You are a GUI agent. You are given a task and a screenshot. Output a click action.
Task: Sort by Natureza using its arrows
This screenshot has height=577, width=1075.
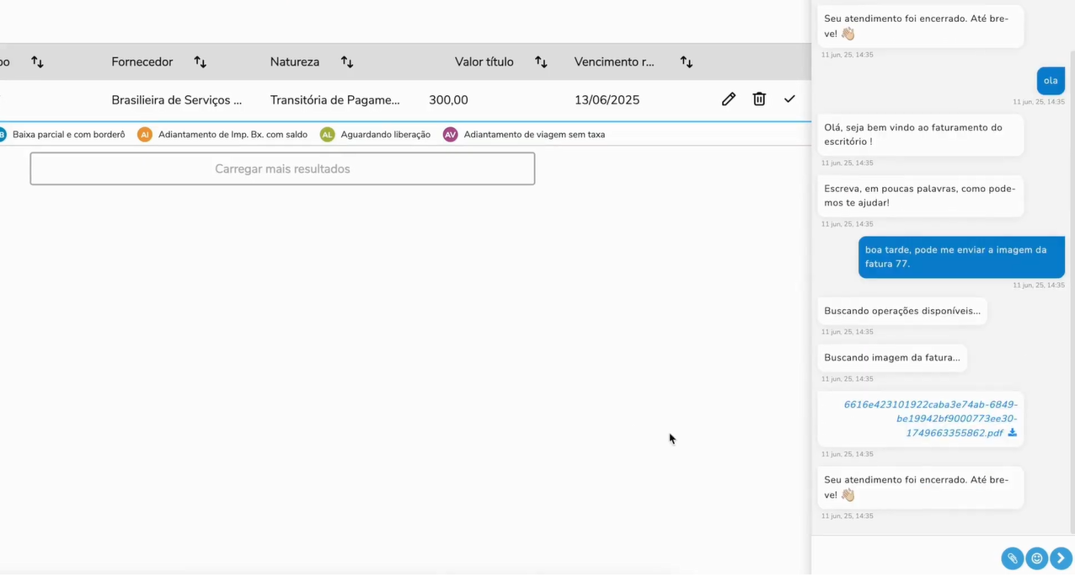pos(347,62)
